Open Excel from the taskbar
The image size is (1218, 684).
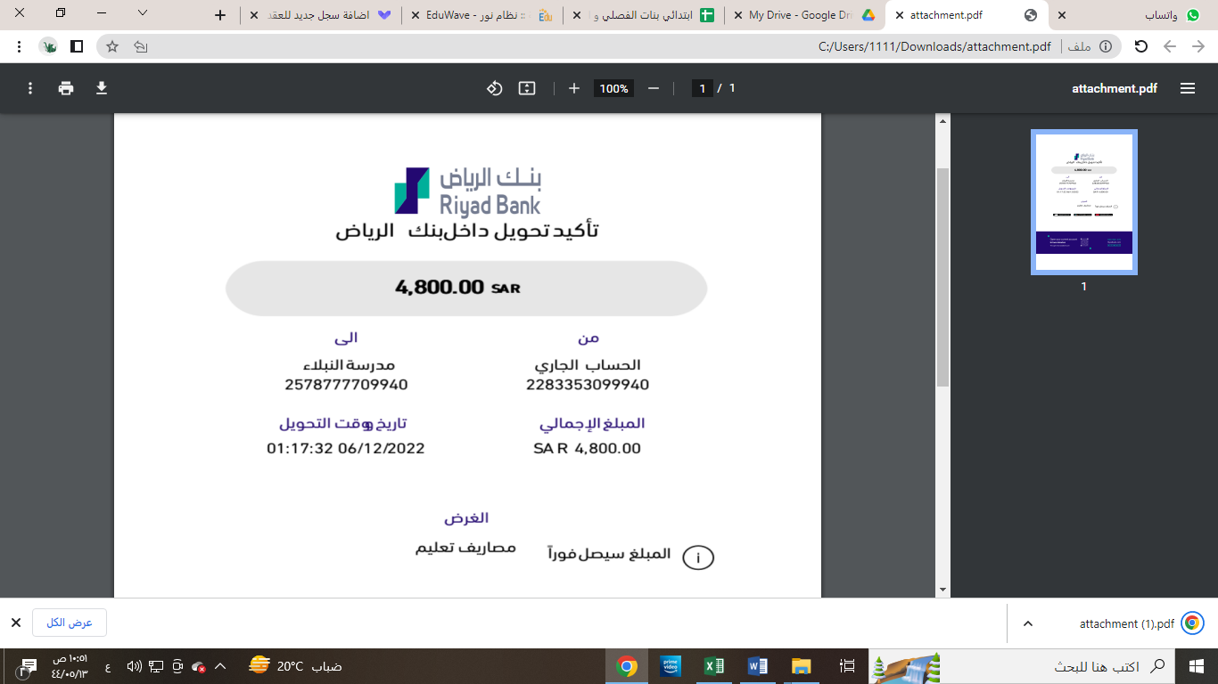[714, 666]
